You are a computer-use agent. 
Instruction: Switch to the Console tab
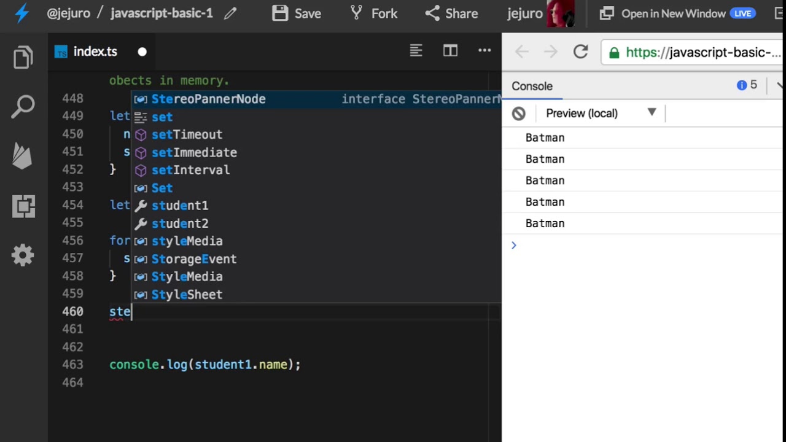532,86
